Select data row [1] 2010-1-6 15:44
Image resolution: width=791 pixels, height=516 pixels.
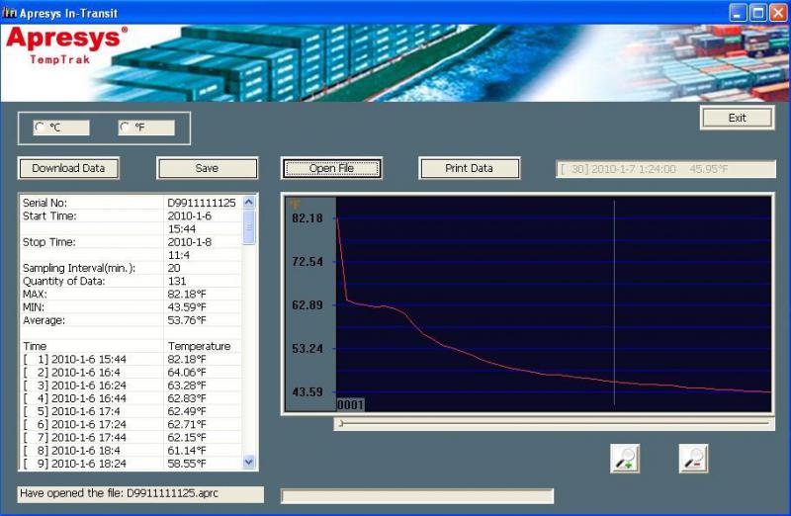coord(132,359)
